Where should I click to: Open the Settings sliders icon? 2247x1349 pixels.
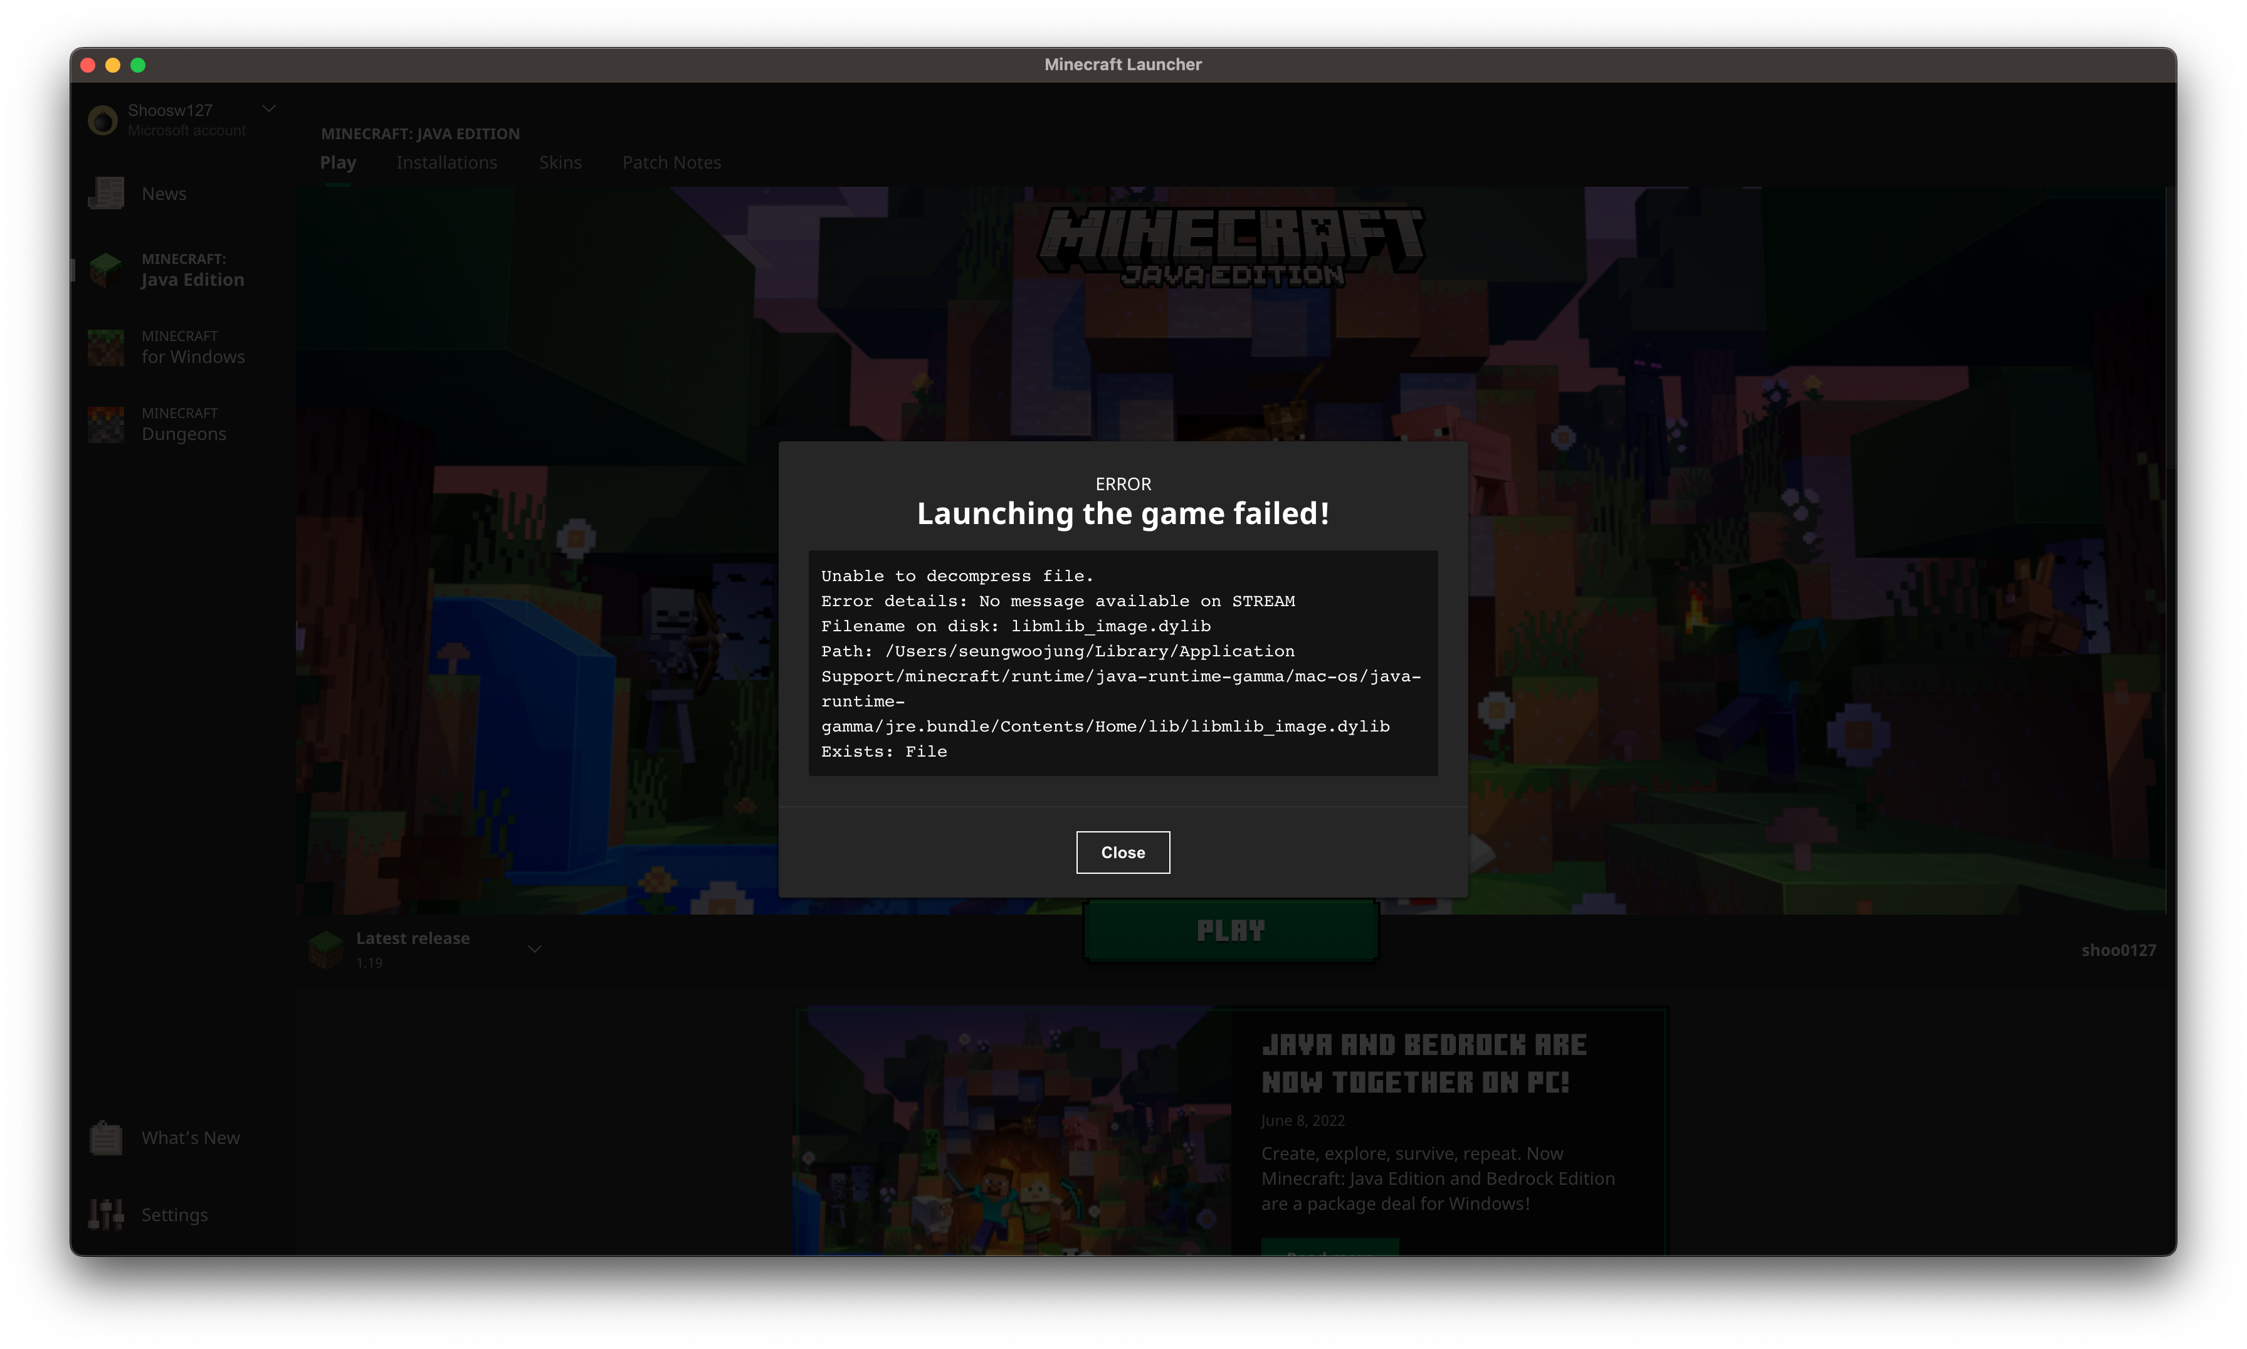107,1214
